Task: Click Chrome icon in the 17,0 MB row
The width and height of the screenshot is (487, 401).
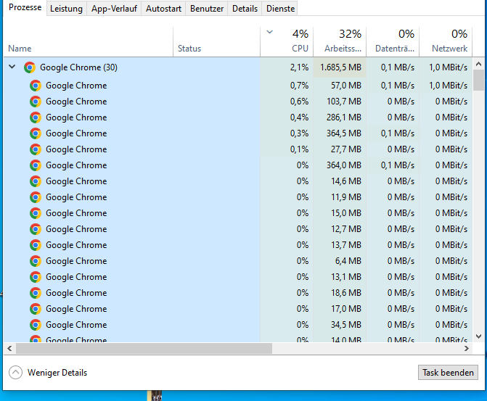Action: point(36,309)
